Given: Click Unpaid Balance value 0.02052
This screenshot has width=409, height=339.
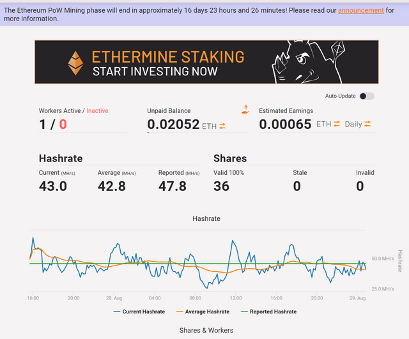Looking at the screenshot, I should point(173,124).
